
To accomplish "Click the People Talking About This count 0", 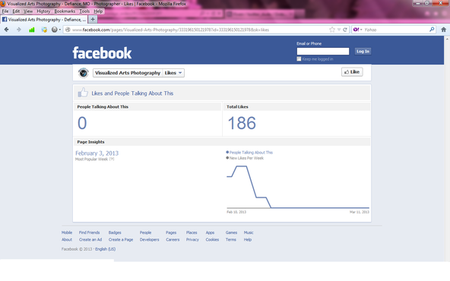I will [82, 123].
